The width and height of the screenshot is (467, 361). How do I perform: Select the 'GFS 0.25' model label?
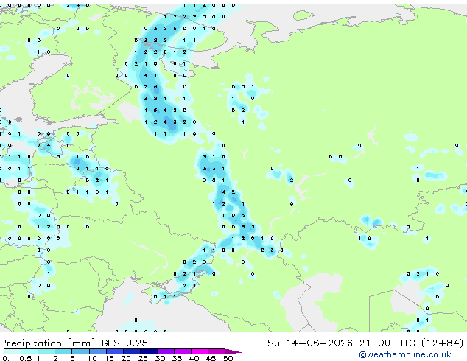124,343
